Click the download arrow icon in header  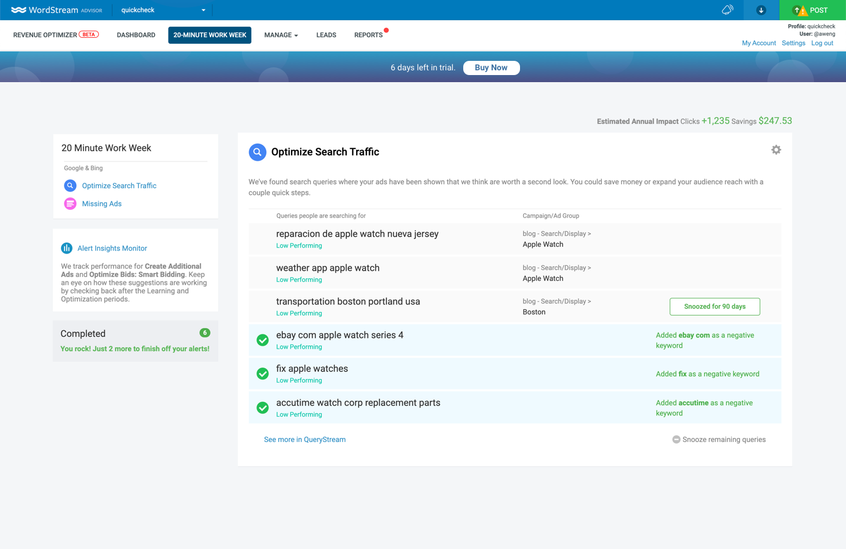(x=761, y=10)
